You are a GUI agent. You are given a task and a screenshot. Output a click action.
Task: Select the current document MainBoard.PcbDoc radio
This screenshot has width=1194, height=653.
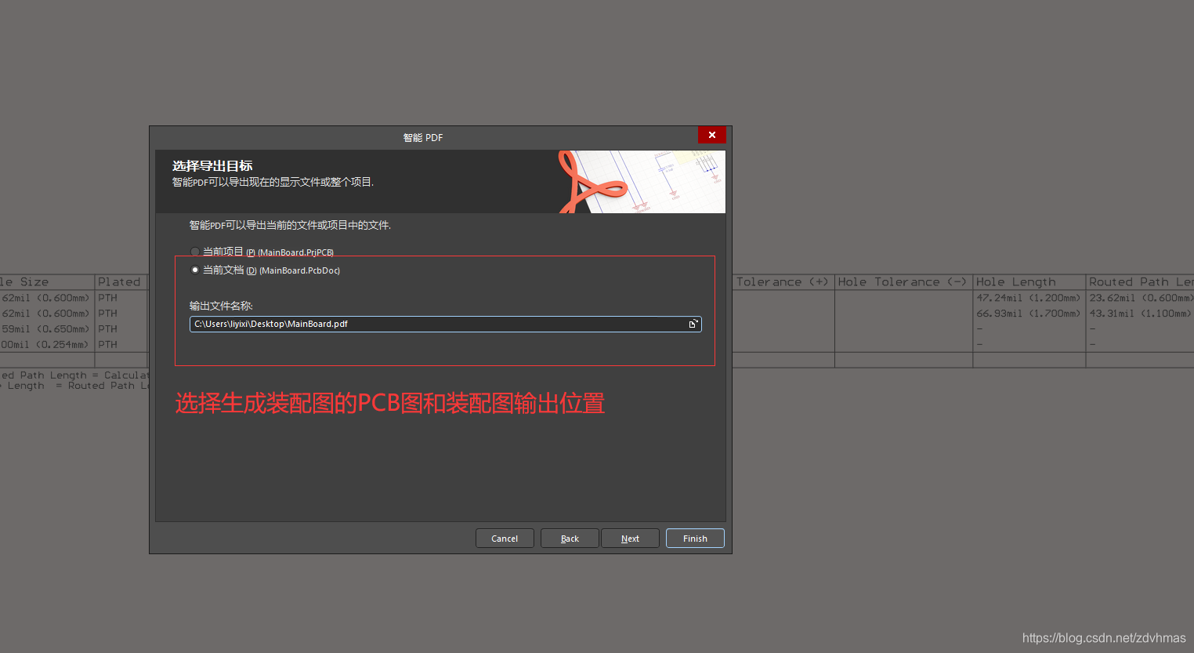pos(195,270)
